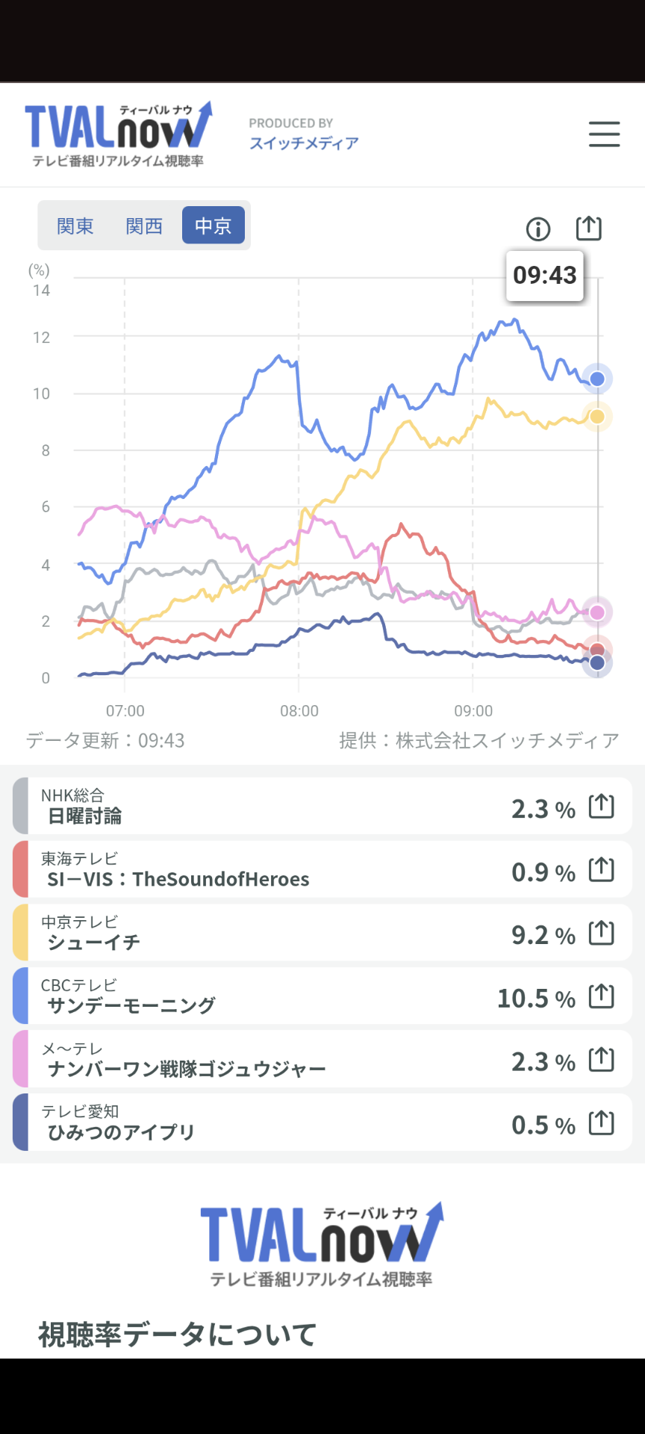The height and width of the screenshot is (1434, 645).
Task: Select the 中京 region tab
Action: pyautogui.click(x=214, y=226)
